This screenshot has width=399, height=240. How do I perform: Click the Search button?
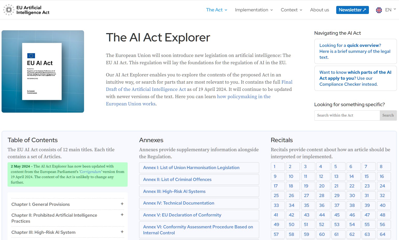388,115
